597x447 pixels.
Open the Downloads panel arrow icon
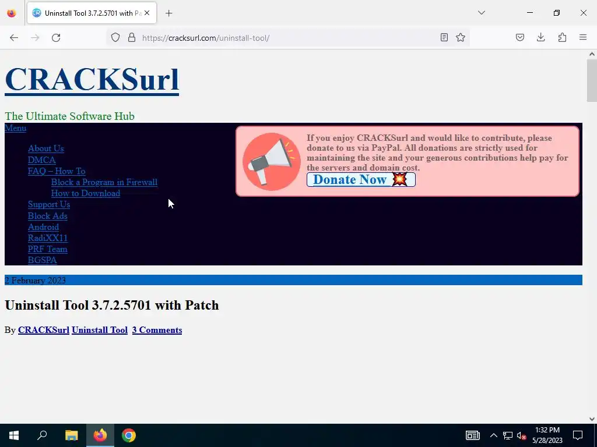click(x=540, y=38)
